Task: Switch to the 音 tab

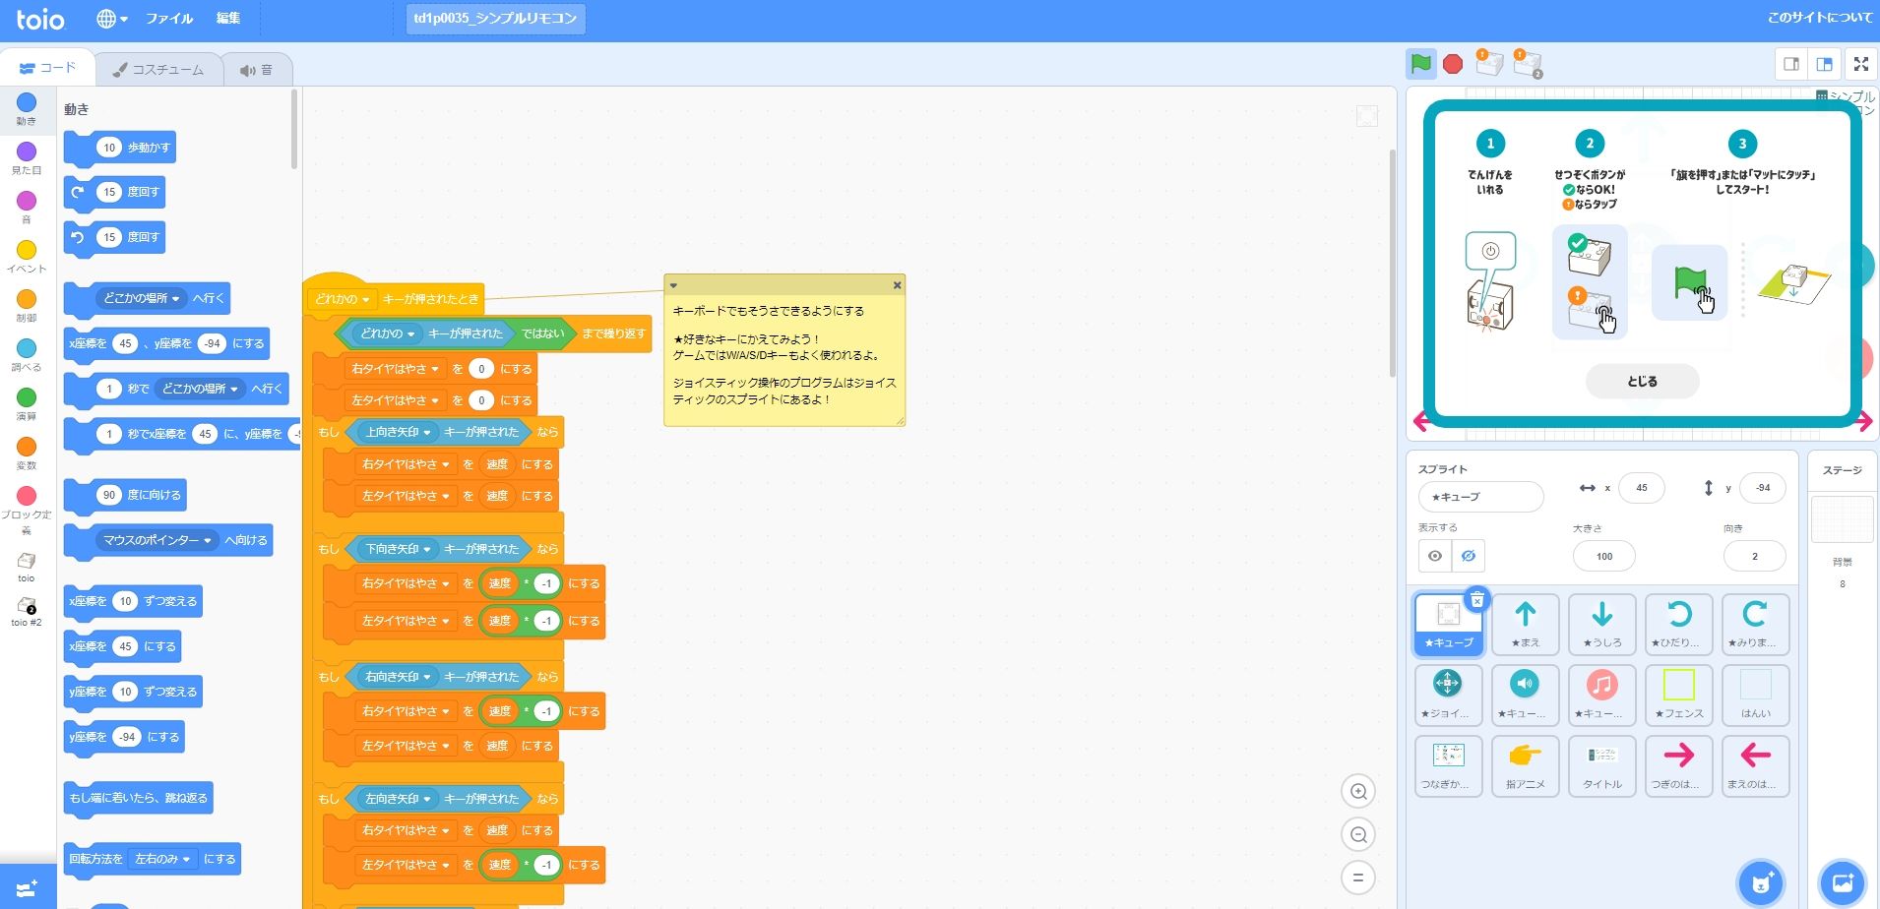Action: pos(256,70)
